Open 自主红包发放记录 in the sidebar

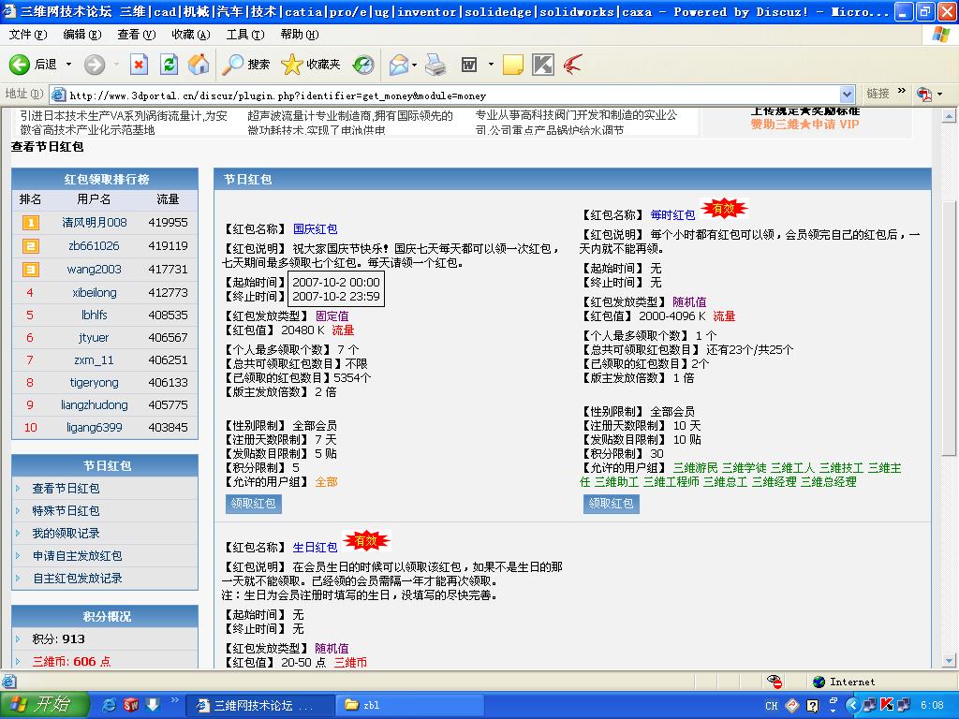[x=78, y=579]
